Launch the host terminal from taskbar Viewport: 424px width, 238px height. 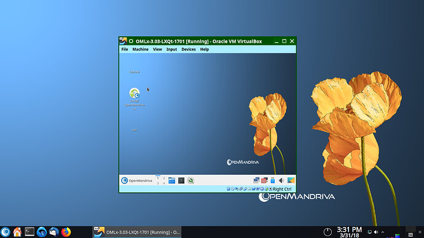coord(29,232)
